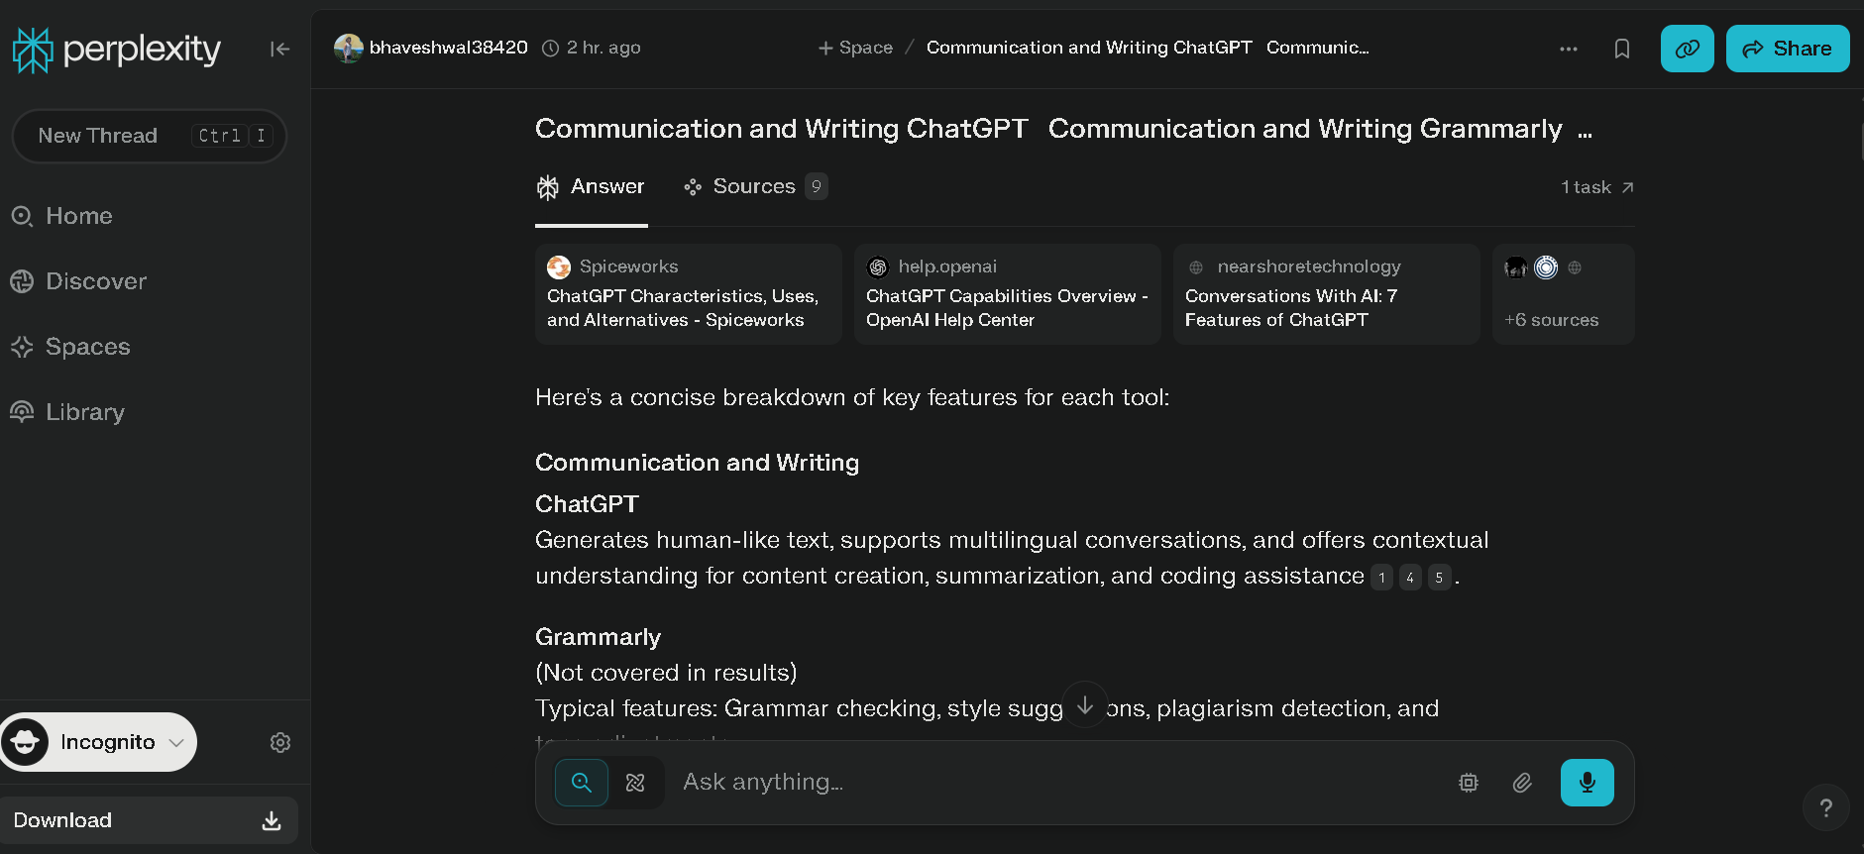
Task: Open settings via the gear icon
Action: [x=280, y=743]
